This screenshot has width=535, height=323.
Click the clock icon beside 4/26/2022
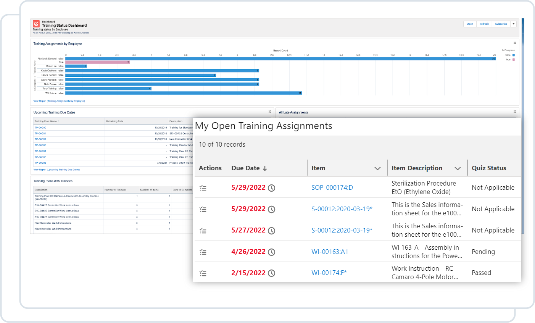pyautogui.click(x=271, y=252)
